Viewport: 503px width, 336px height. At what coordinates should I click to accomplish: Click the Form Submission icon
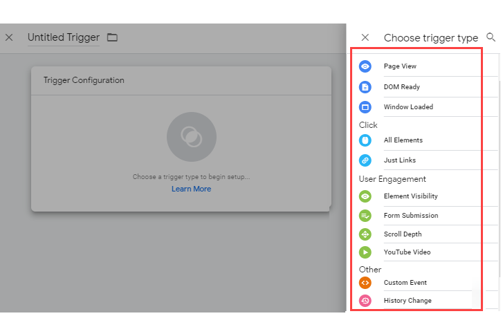click(x=365, y=216)
